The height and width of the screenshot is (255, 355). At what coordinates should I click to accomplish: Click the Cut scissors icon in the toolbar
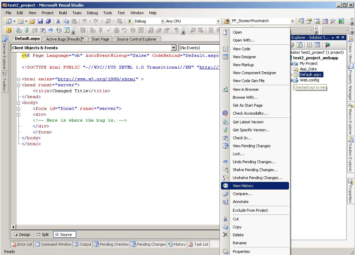[x=58, y=21]
